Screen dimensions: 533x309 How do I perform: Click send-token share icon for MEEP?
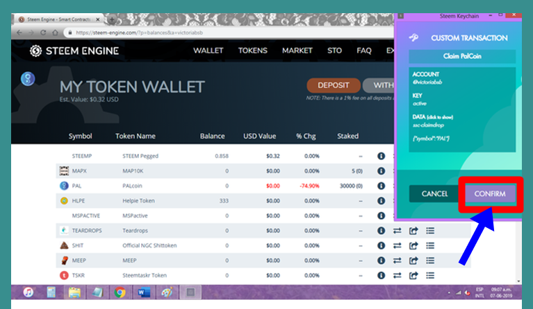point(413,261)
